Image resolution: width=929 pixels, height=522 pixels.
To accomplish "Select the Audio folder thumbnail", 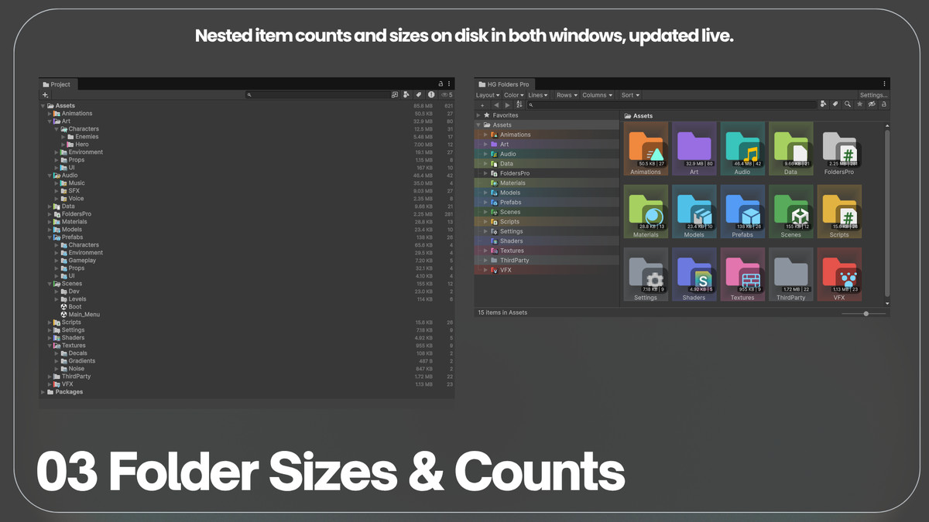I will tap(742, 148).
